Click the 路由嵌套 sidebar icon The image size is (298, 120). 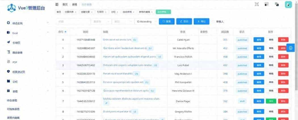8,52
